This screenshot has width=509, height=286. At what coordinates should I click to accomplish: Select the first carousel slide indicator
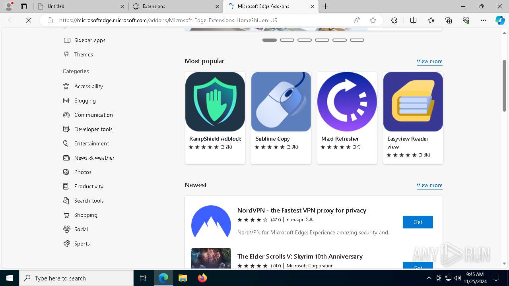[270, 40]
